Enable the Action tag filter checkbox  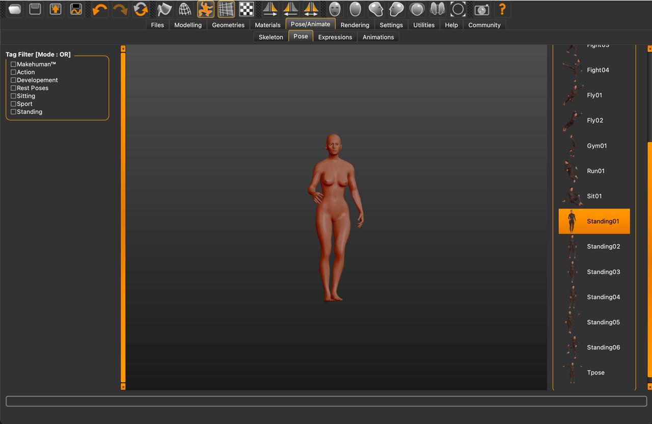(14, 72)
